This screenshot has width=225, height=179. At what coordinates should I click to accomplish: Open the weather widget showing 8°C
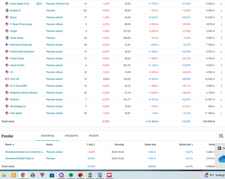[212, 175]
